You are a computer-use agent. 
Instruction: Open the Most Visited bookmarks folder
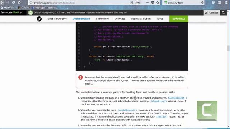click(8, 8)
